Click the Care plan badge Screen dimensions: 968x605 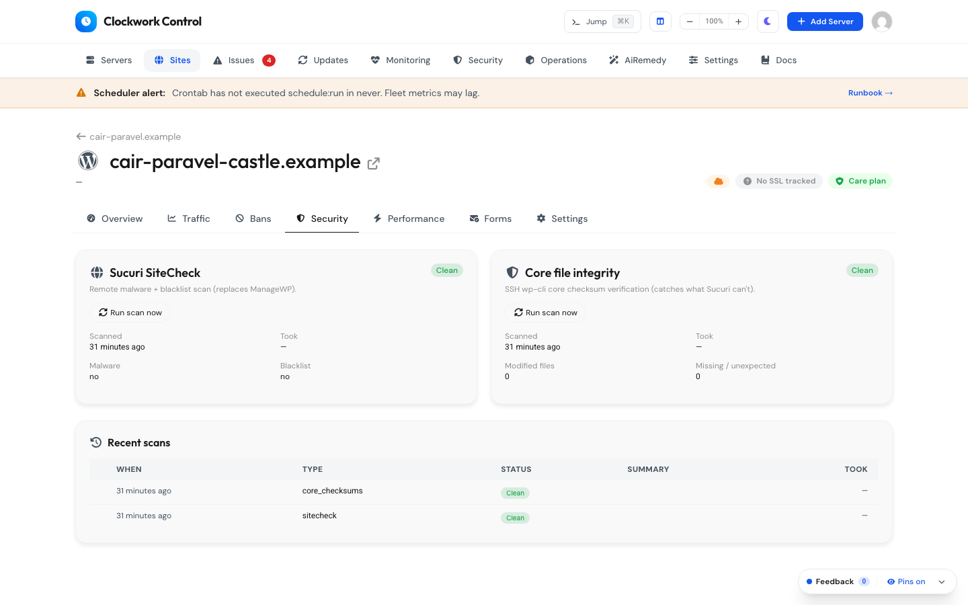(x=860, y=181)
